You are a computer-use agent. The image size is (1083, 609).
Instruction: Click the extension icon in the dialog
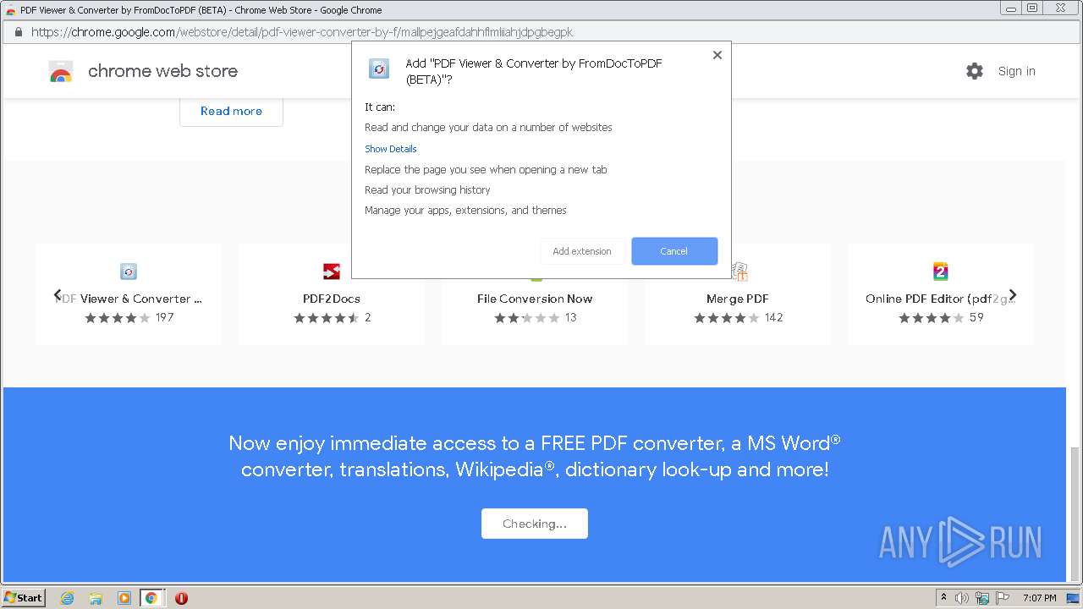pyautogui.click(x=379, y=69)
